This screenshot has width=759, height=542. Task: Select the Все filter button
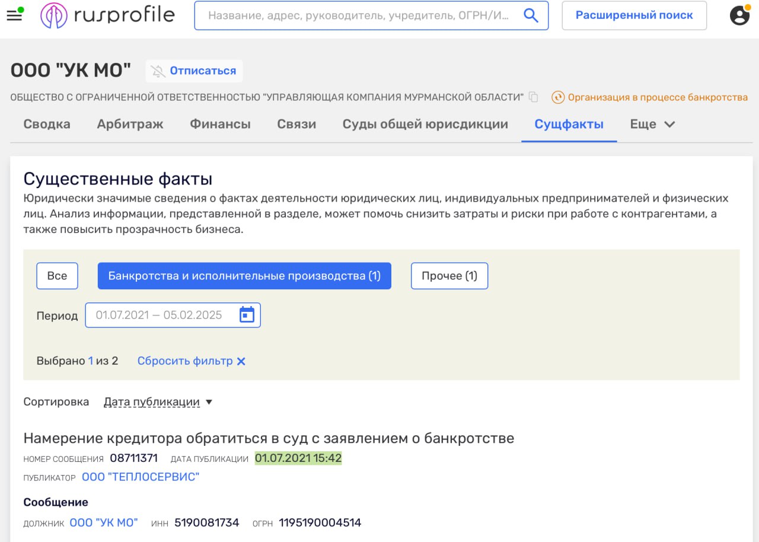point(57,276)
